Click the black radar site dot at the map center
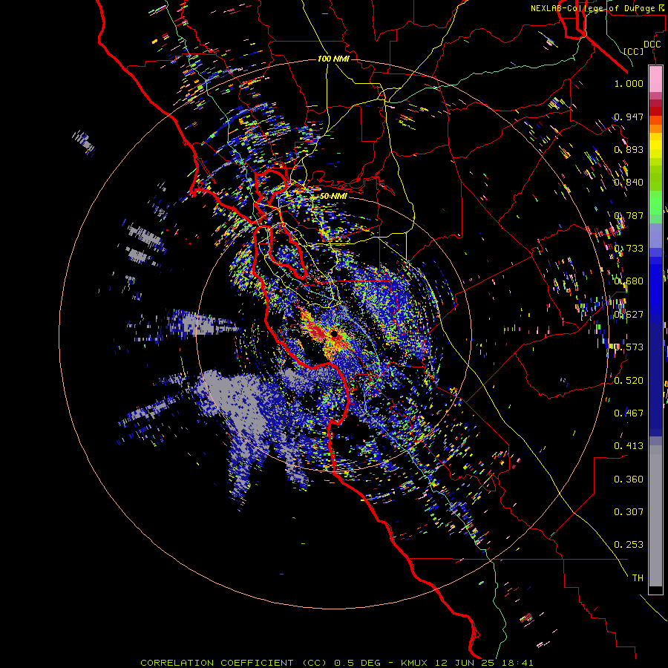668x668 pixels. tap(335, 333)
